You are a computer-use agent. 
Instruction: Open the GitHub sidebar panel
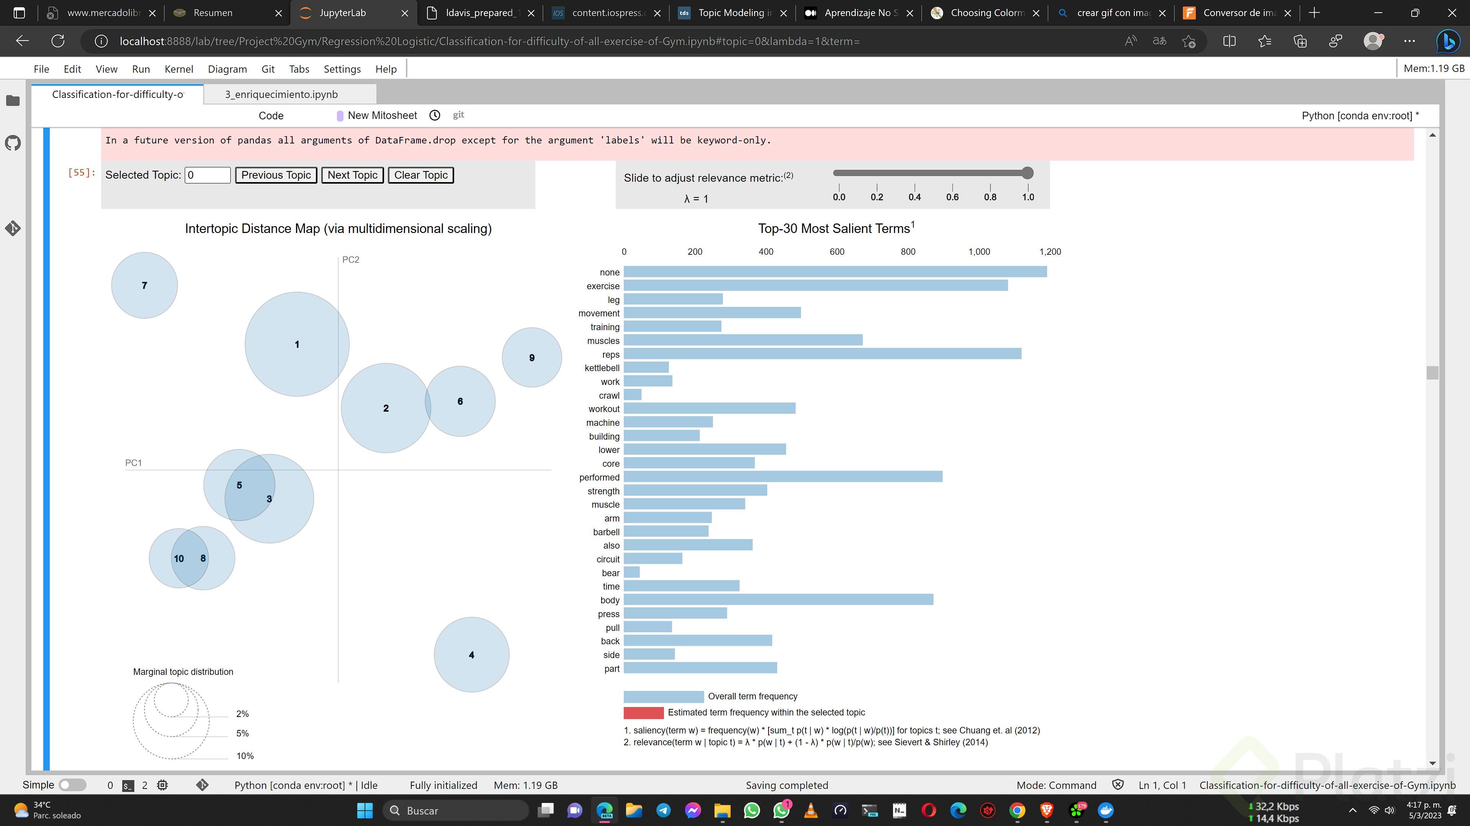[x=13, y=143]
